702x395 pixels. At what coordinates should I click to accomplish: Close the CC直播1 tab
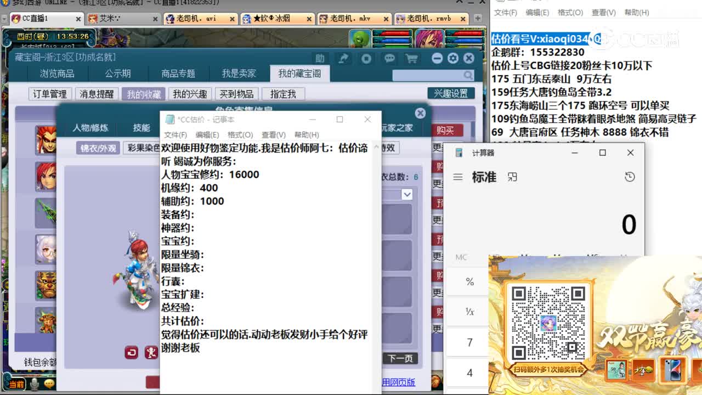pyautogui.click(x=78, y=19)
